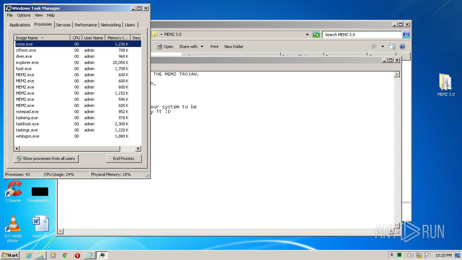The height and width of the screenshot is (260, 462).
Task: Sort processes by User Name column
Action: 93,38
